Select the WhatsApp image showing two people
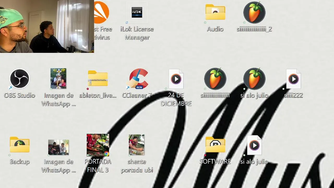This screenshot has height=188, width=334. (58, 147)
